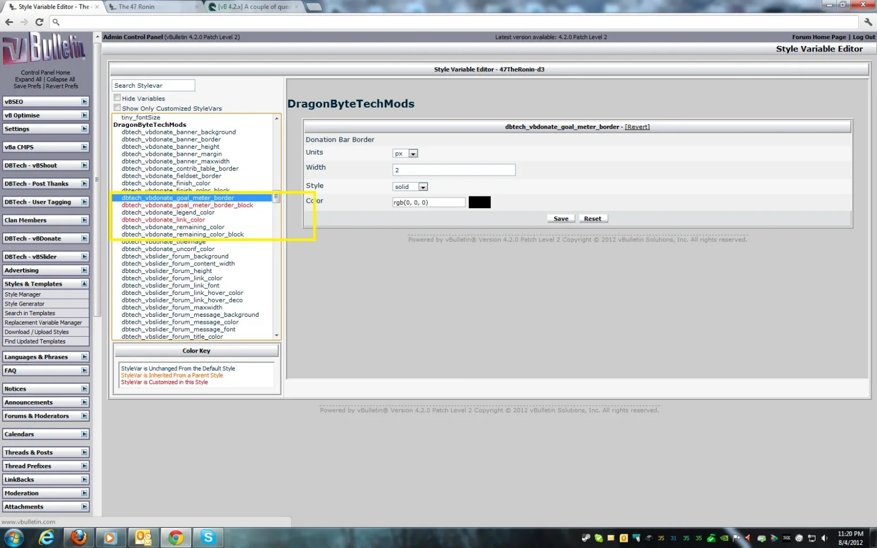Click the rgb(0, 0, 0) Color field

pos(429,202)
